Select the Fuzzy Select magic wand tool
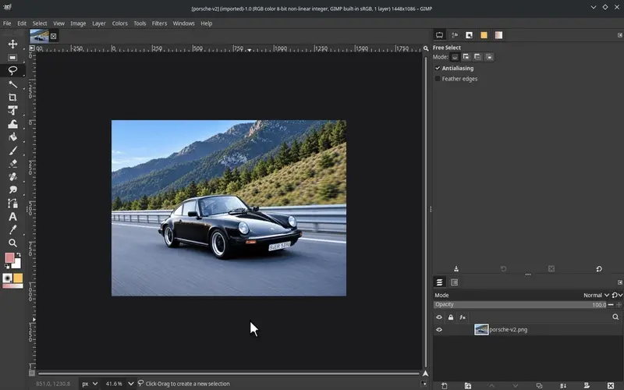This screenshot has height=390, width=624. [x=12, y=84]
